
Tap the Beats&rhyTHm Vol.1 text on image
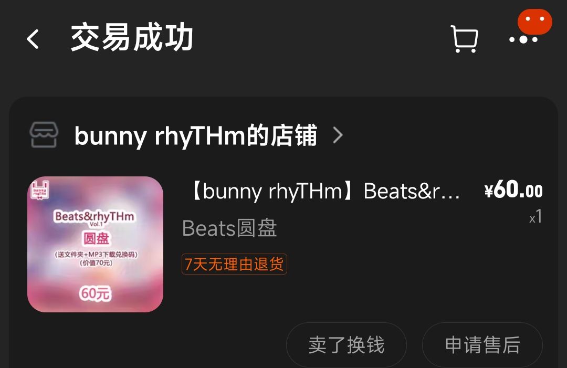(94, 218)
